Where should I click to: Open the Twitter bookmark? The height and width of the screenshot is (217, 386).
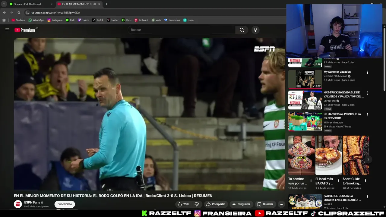(112, 20)
